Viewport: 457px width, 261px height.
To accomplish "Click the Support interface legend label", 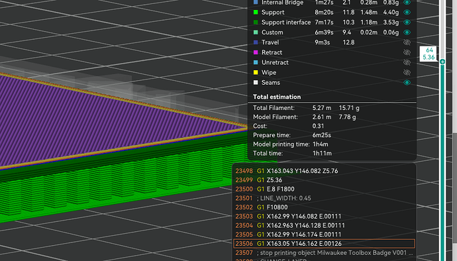I will (x=286, y=22).
